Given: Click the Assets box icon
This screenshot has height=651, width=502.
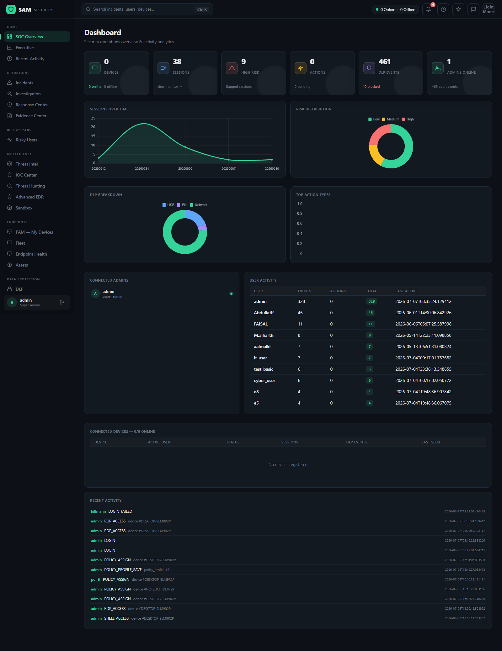Looking at the screenshot, I should pos(9,265).
